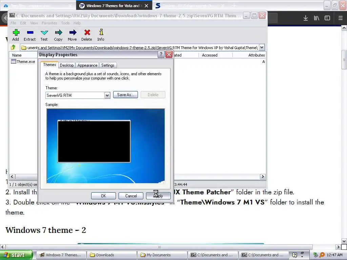This screenshot has height=260, width=347.
Task: Click the Display Properties help question button
Action: point(161,55)
